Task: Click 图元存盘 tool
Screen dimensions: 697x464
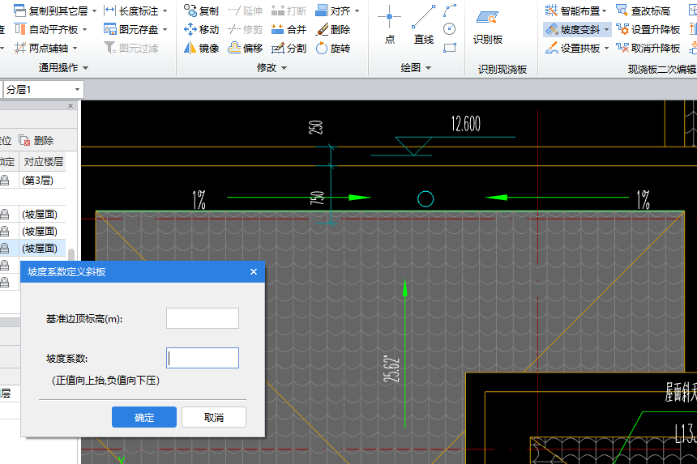Action: (x=130, y=30)
